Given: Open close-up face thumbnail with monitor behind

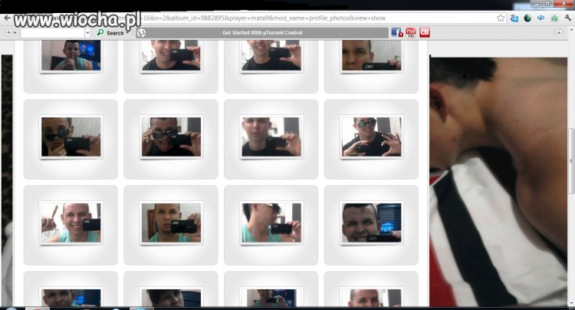Looking at the screenshot, I should [372, 223].
